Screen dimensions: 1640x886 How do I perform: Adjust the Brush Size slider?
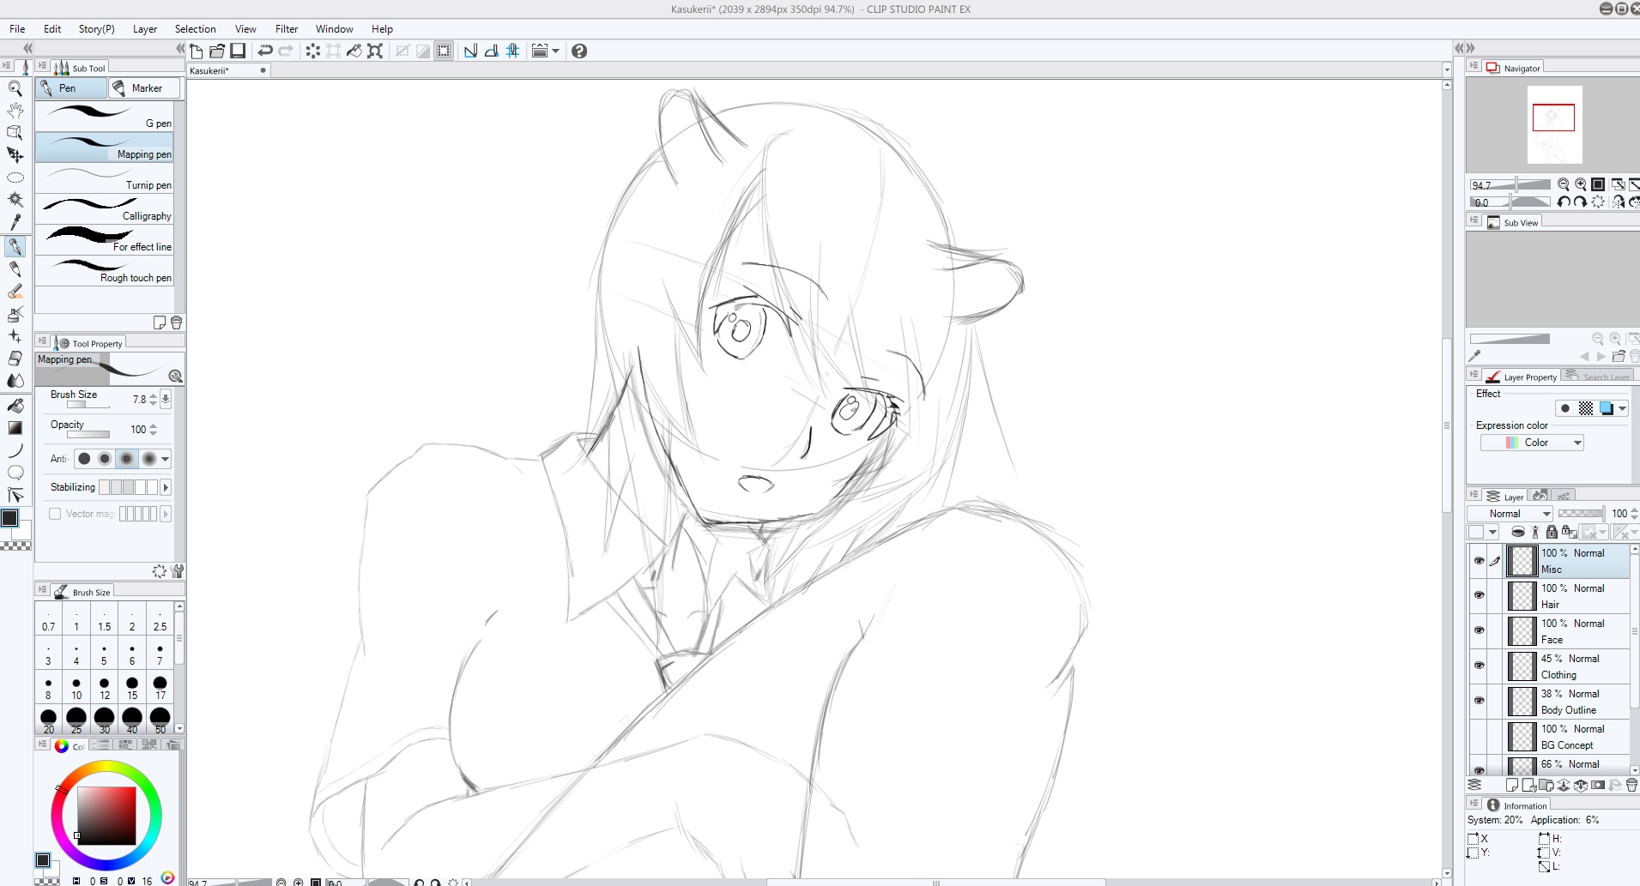pos(88,405)
